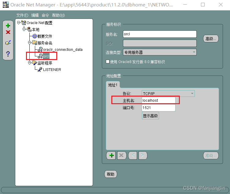Viewport: 230px width, 194px height.
Task: Click the oraclr_connection_data service icon
Action: (40, 49)
